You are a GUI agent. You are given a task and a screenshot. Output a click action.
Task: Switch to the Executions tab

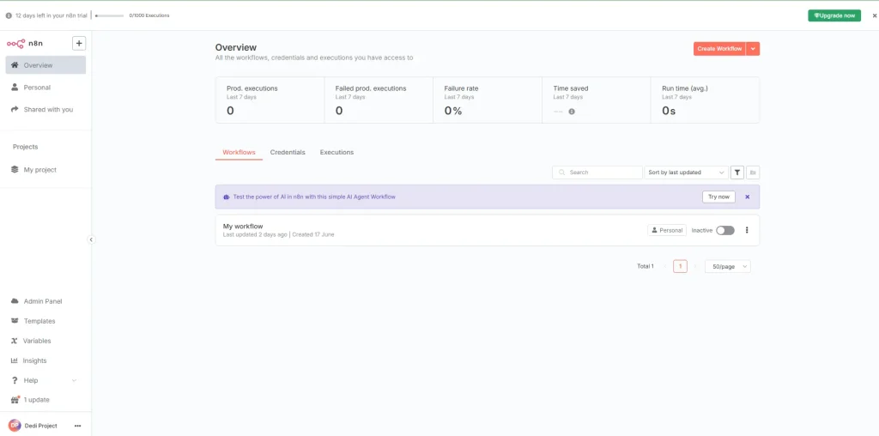(336, 153)
